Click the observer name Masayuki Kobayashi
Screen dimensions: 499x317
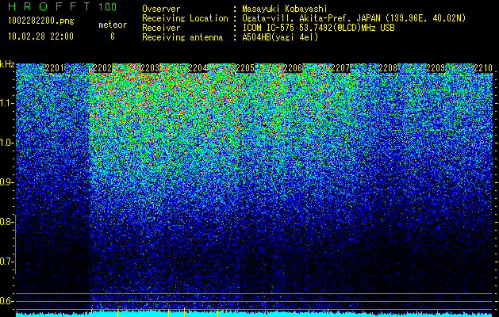click(285, 9)
